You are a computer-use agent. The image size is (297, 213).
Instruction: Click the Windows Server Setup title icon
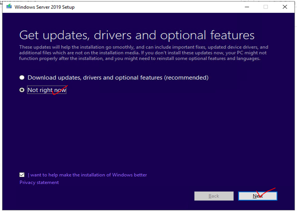[x=9, y=7]
